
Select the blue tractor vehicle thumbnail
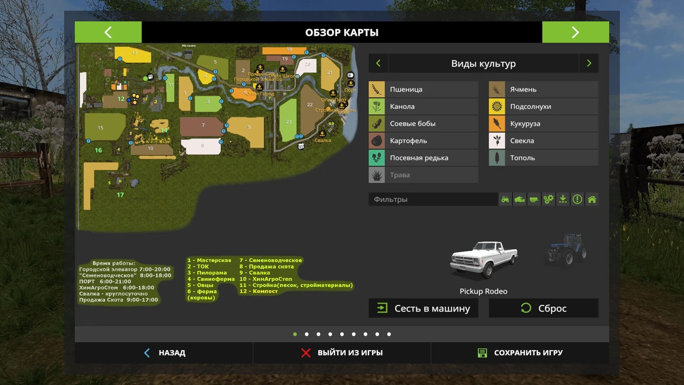[566, 250]
